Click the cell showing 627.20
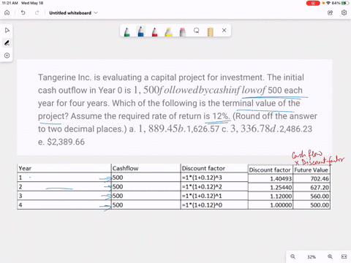The width and height of the screenshot is (351, 263). tap(312, 188)
